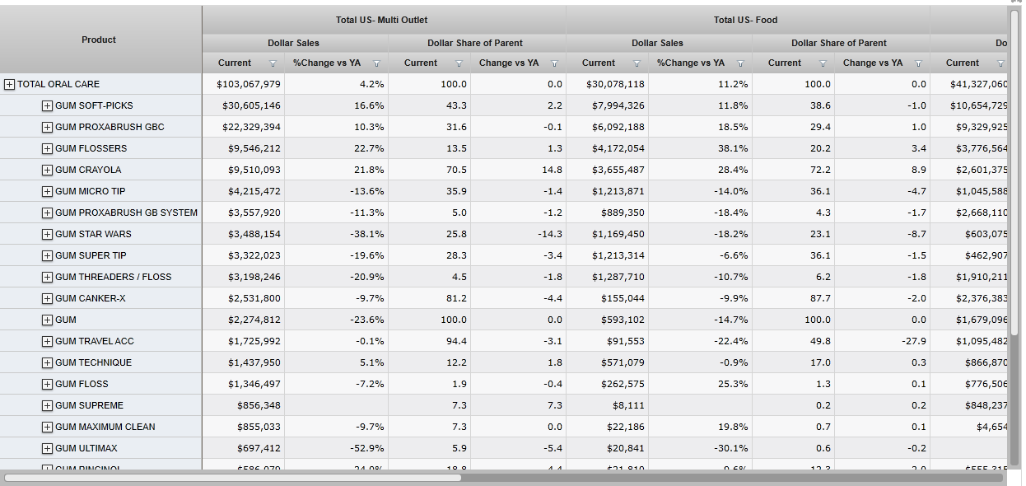This screenshot has height=486, width=1026.
Task: Open filter on Multi Outlet Dollar Sales Current column
Action: click(x=273, y=63)
